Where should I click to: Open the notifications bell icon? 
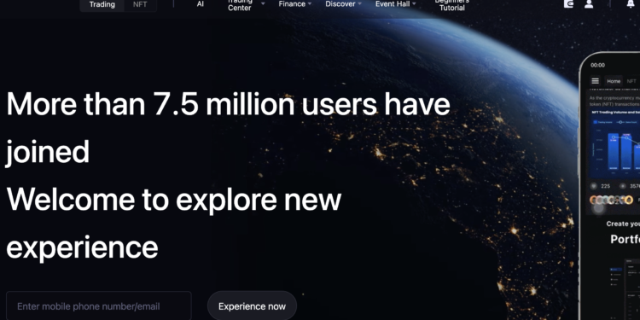click(x=631, y=3)
